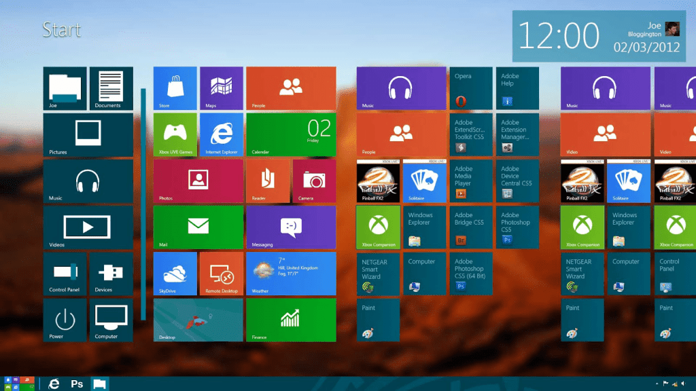Open the Mail tile

[198, 227]
